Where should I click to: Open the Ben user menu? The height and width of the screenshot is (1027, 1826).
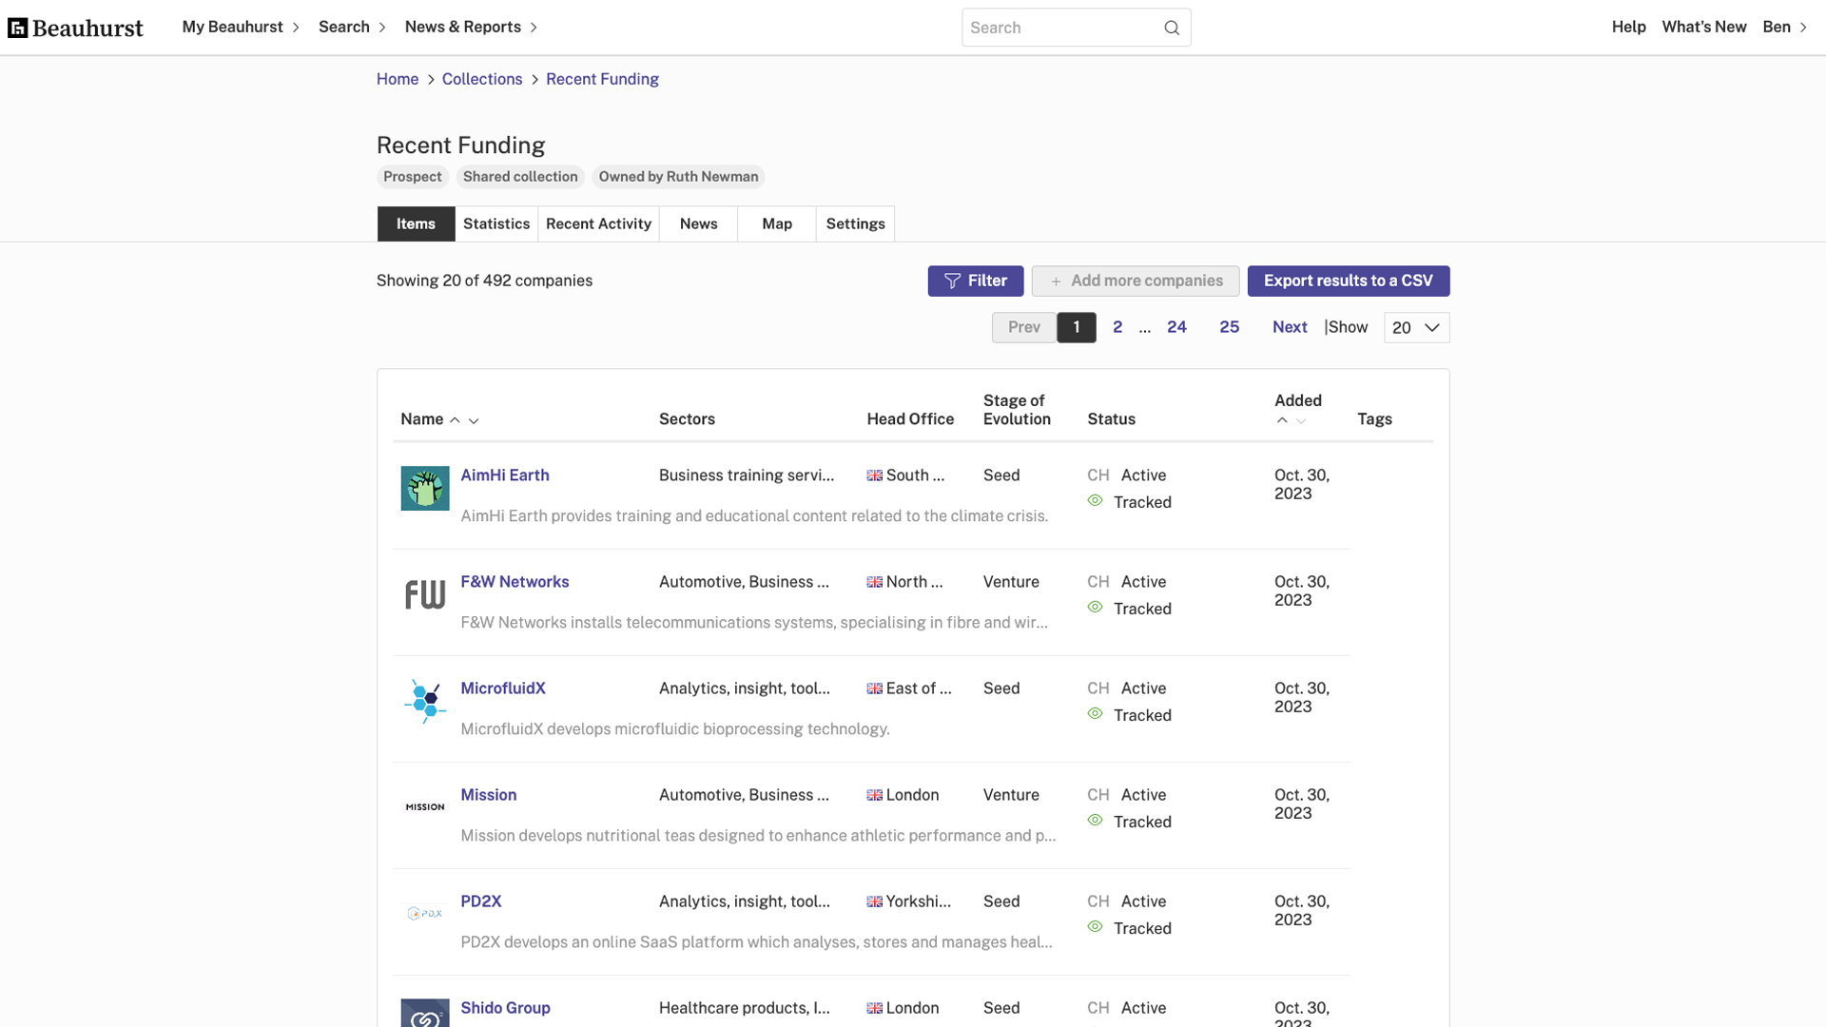[1785, 27]
